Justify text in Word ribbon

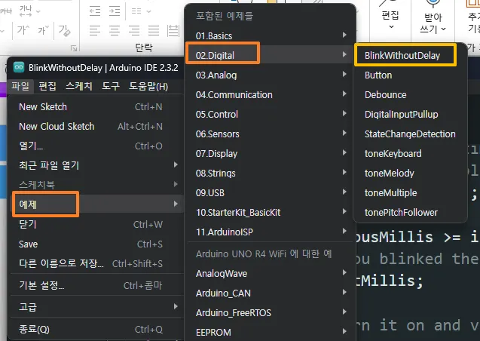[x=154, y=31]
